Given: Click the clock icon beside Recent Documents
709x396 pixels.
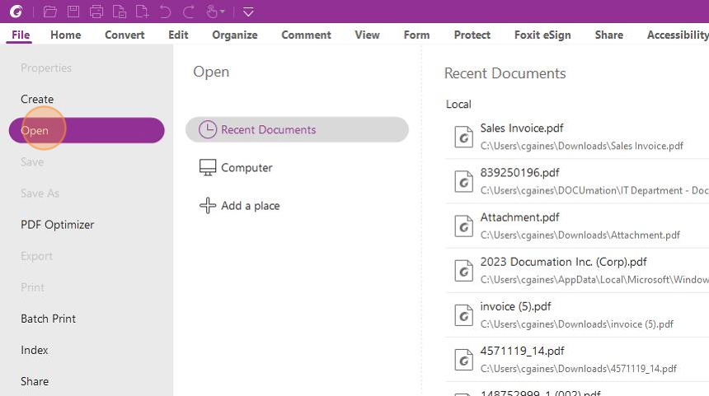Looking at the screenshot, I should coord(208,129).
